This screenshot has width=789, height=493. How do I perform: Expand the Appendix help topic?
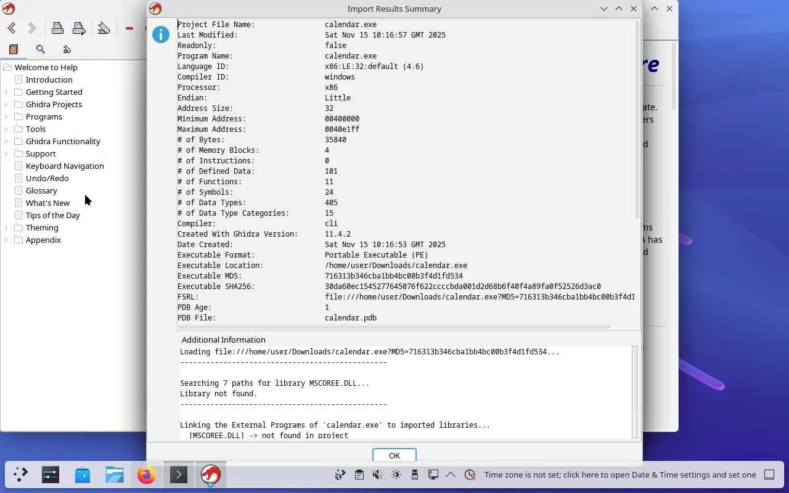click(x=6, y=240)
